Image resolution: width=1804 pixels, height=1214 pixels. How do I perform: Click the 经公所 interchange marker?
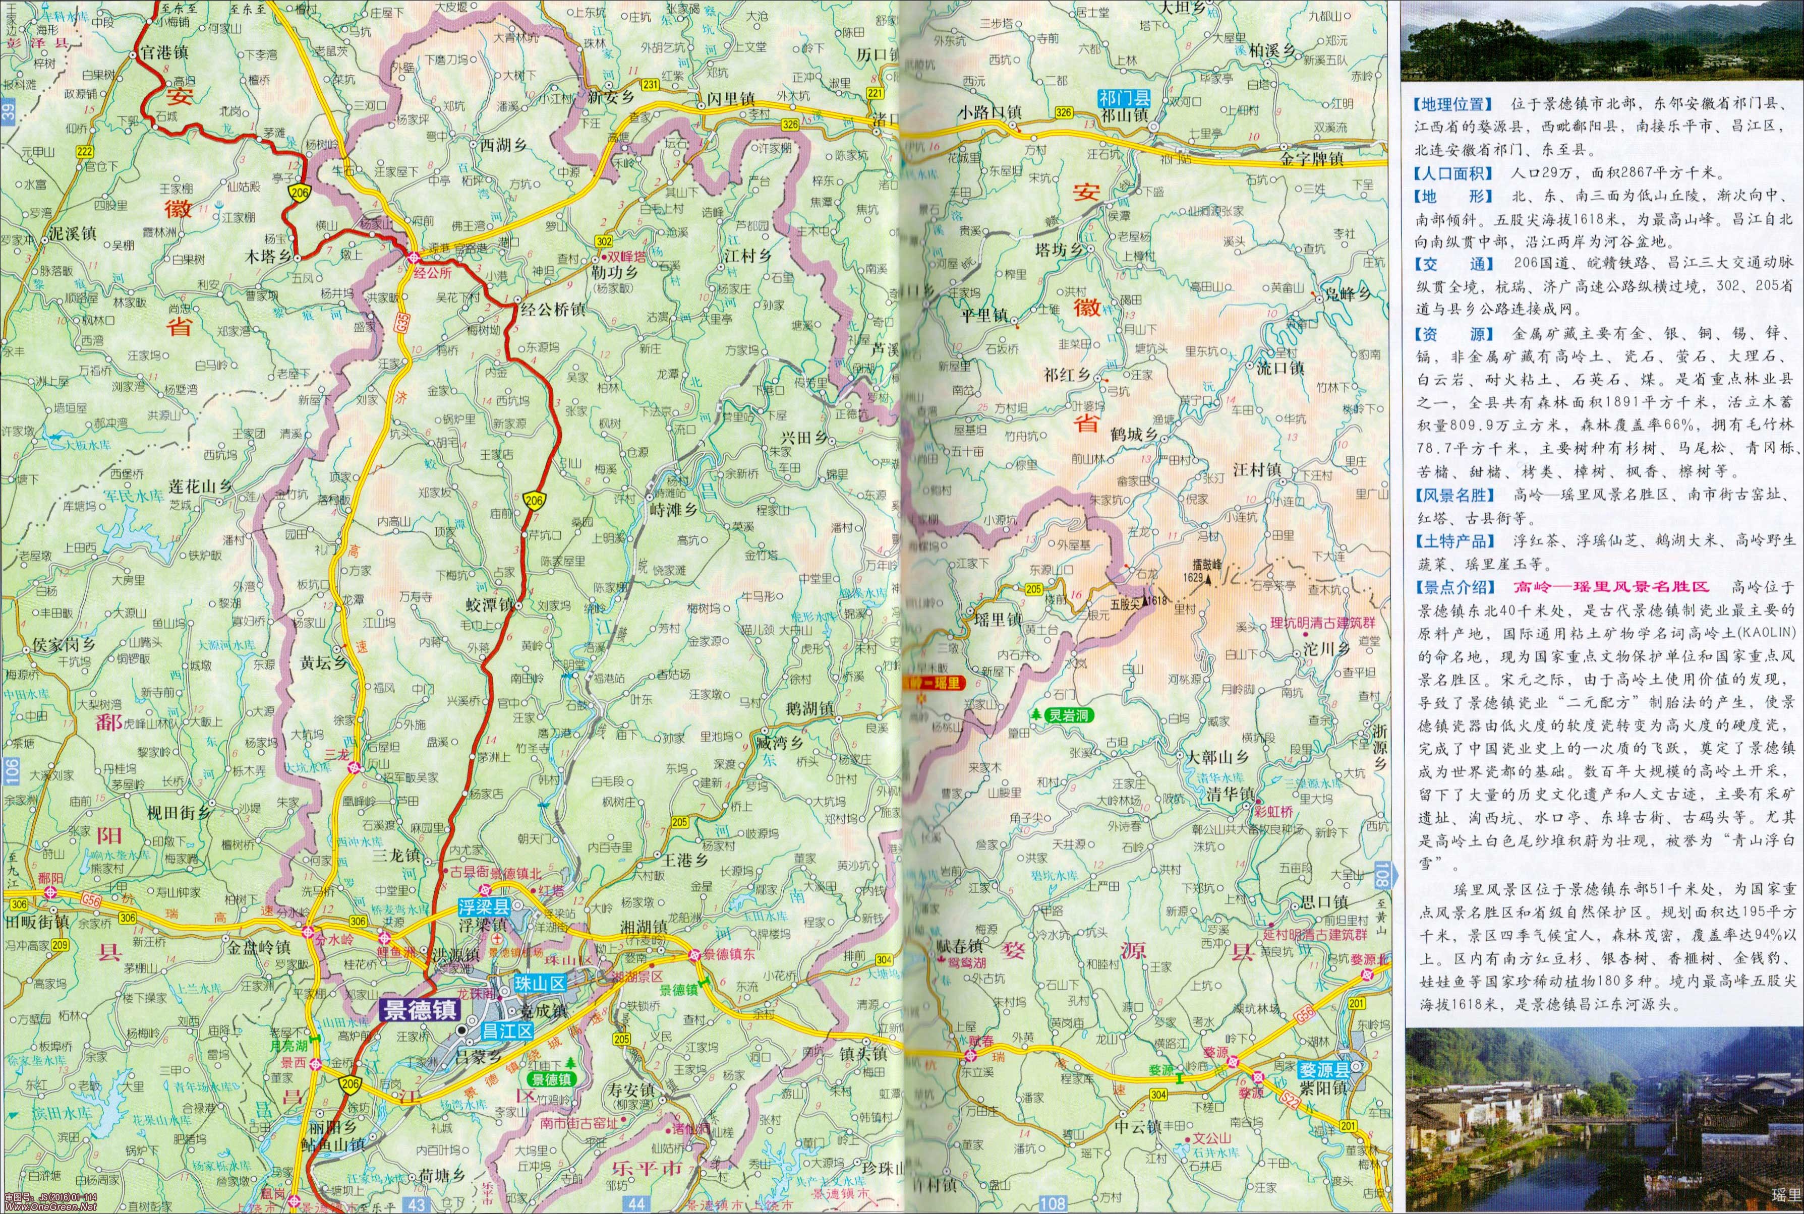(415, 258)
